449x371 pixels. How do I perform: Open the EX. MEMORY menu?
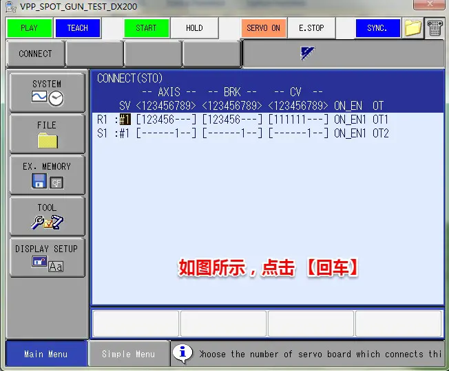(x=47, y=175)
